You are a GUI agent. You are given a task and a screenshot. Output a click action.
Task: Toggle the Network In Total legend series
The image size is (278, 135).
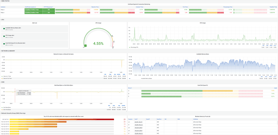(x=7, y=76)
